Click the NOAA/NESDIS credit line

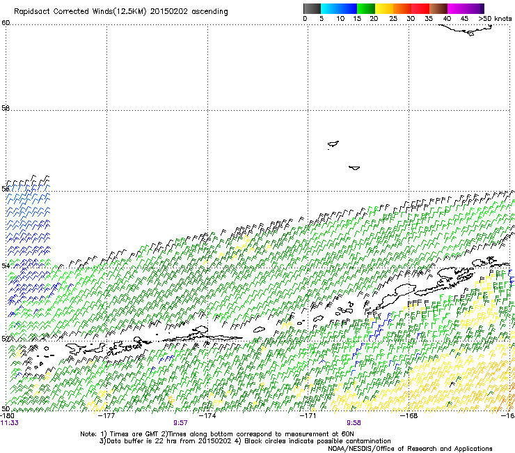click(410, 449)
